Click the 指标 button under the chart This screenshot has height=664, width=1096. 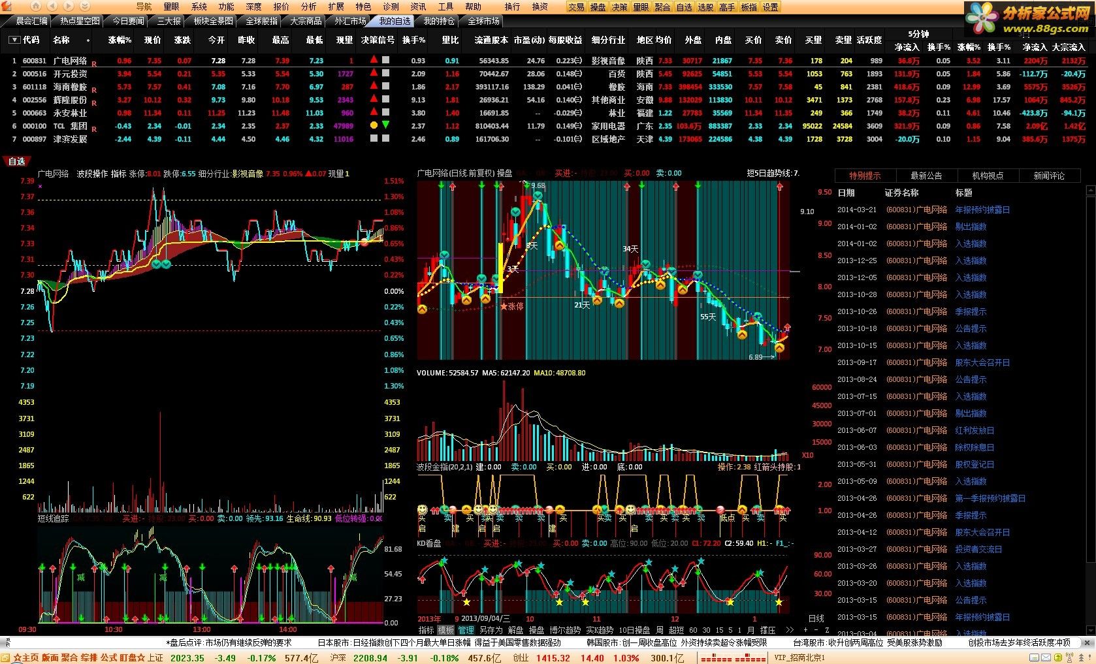426,630
